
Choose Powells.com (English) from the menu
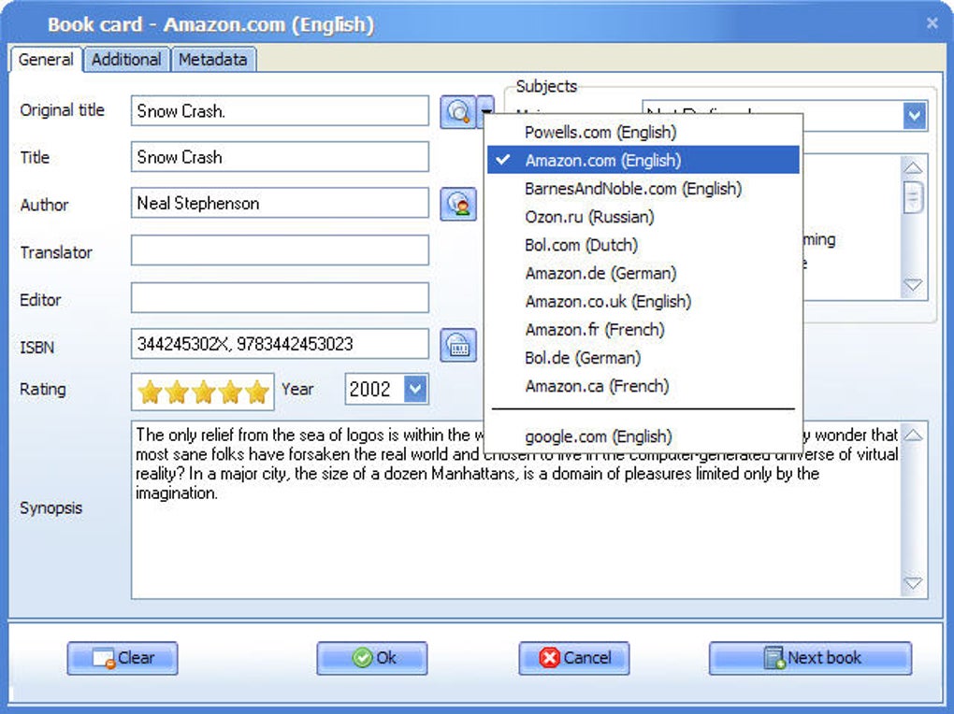pyautogui.click(x=643, y=132)
